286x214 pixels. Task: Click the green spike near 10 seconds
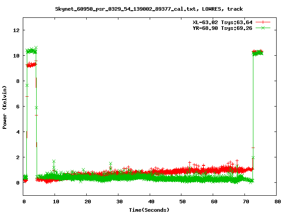[x=54, y=162]
